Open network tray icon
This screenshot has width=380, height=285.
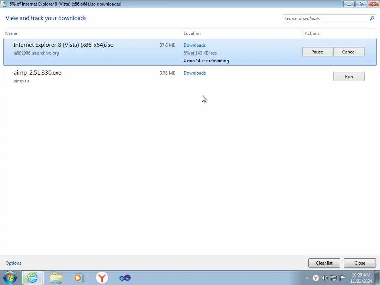pyautogui.click(x=334, y=278)
